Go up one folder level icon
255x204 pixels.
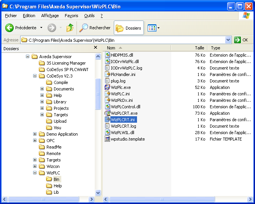coord(70,28)
